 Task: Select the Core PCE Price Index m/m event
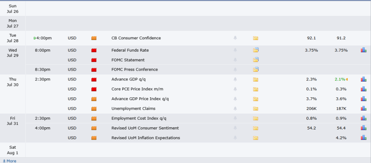point(137,89)
